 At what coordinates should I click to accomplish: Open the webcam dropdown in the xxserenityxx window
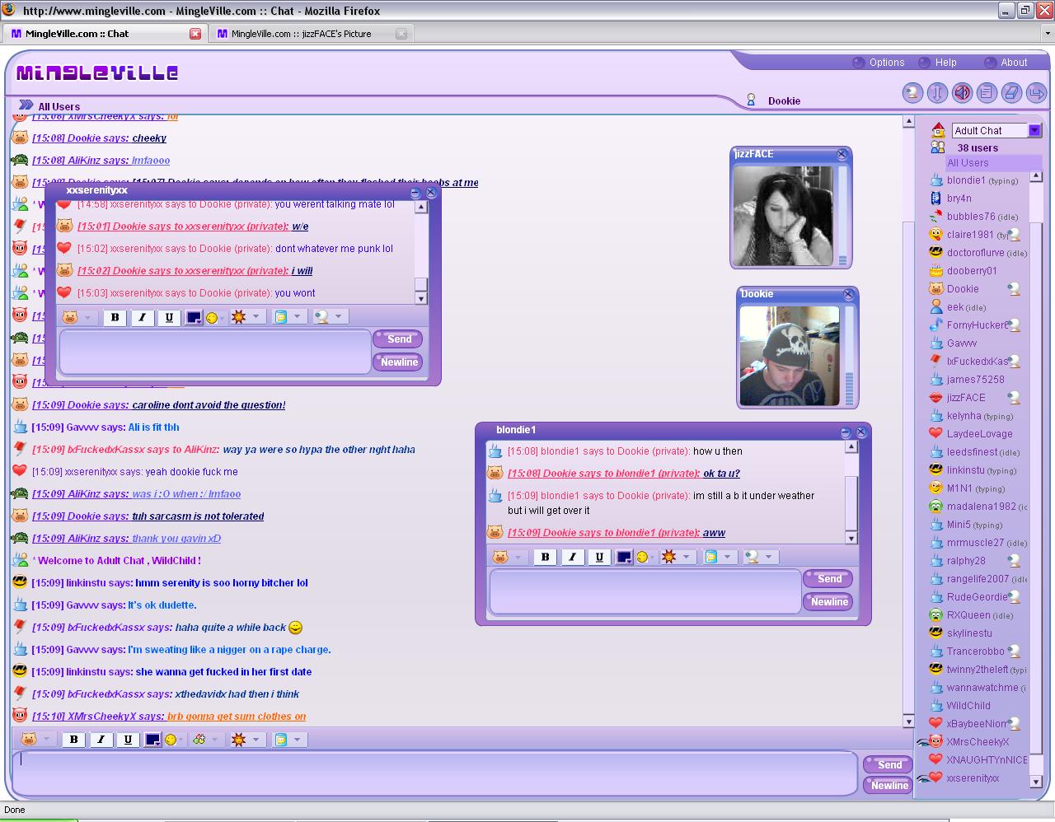pyautogui.click(x=330, y=317)
